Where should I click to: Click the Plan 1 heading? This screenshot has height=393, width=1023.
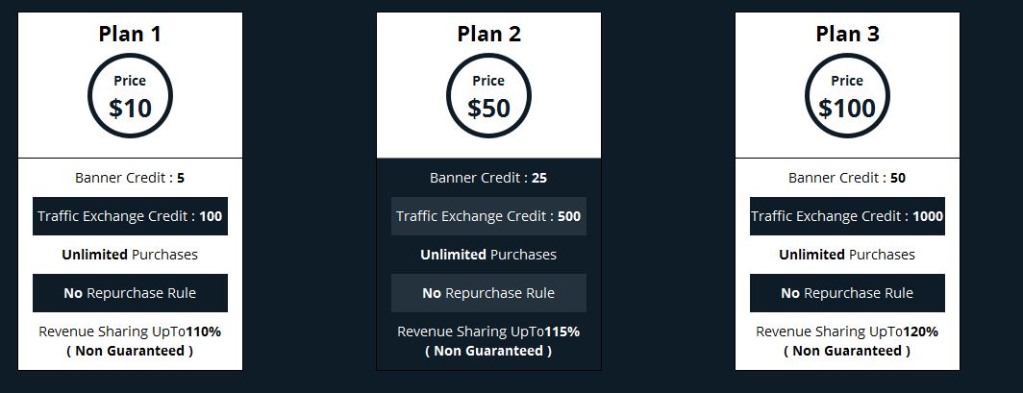coord(130,34)
